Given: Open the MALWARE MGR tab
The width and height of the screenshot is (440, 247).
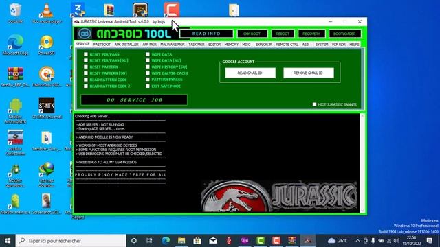Looking at the screenshot, I should tap(173, 45).
